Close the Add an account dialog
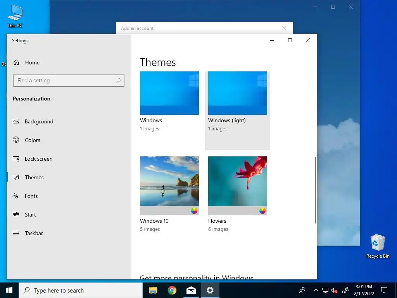Screen dimensions: 397x298 284,28
